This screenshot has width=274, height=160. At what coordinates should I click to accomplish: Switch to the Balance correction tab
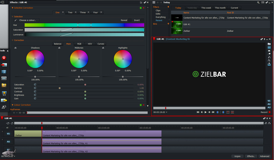coord(57,44)
